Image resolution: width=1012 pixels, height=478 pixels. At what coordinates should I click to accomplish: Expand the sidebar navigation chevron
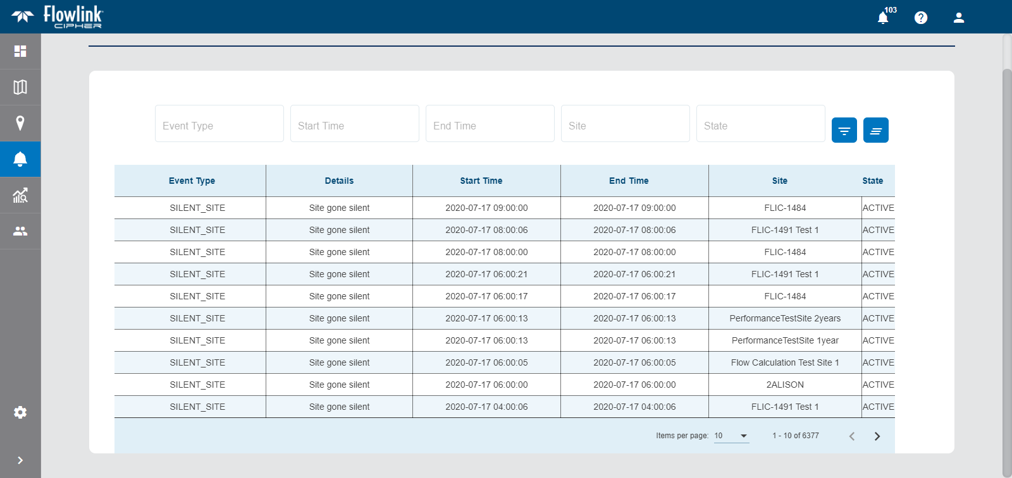[x=20, y=460]
